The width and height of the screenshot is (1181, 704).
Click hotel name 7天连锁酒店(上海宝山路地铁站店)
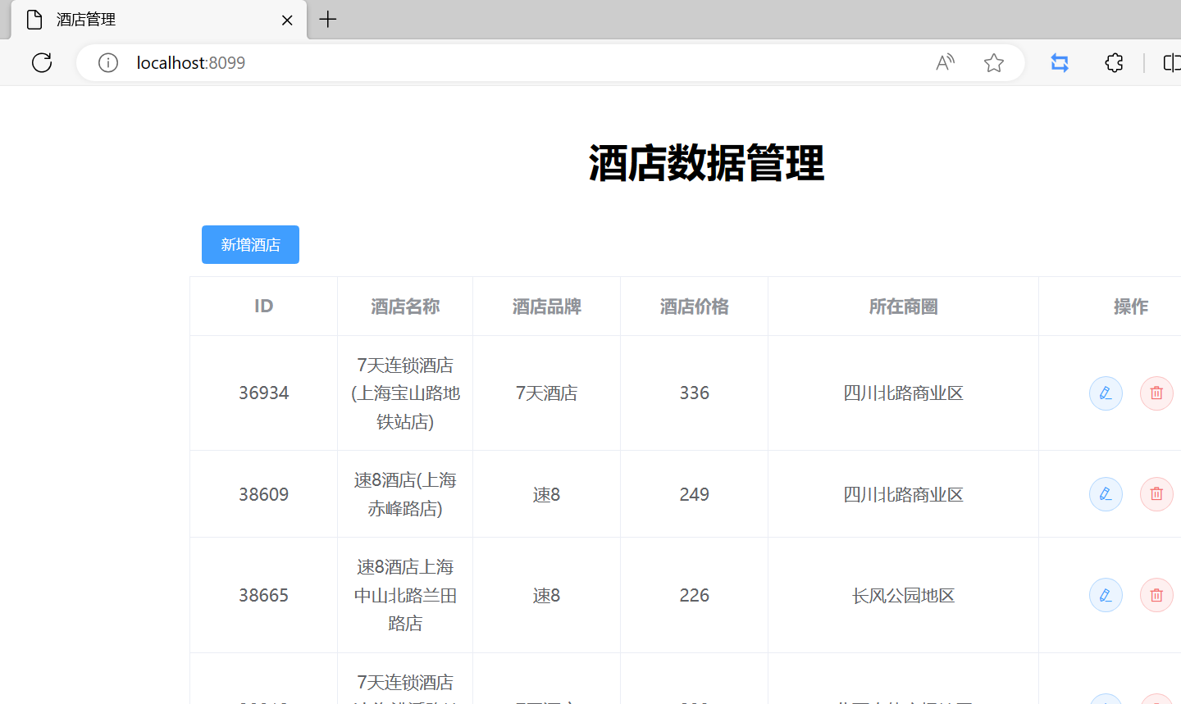[405, 393]
